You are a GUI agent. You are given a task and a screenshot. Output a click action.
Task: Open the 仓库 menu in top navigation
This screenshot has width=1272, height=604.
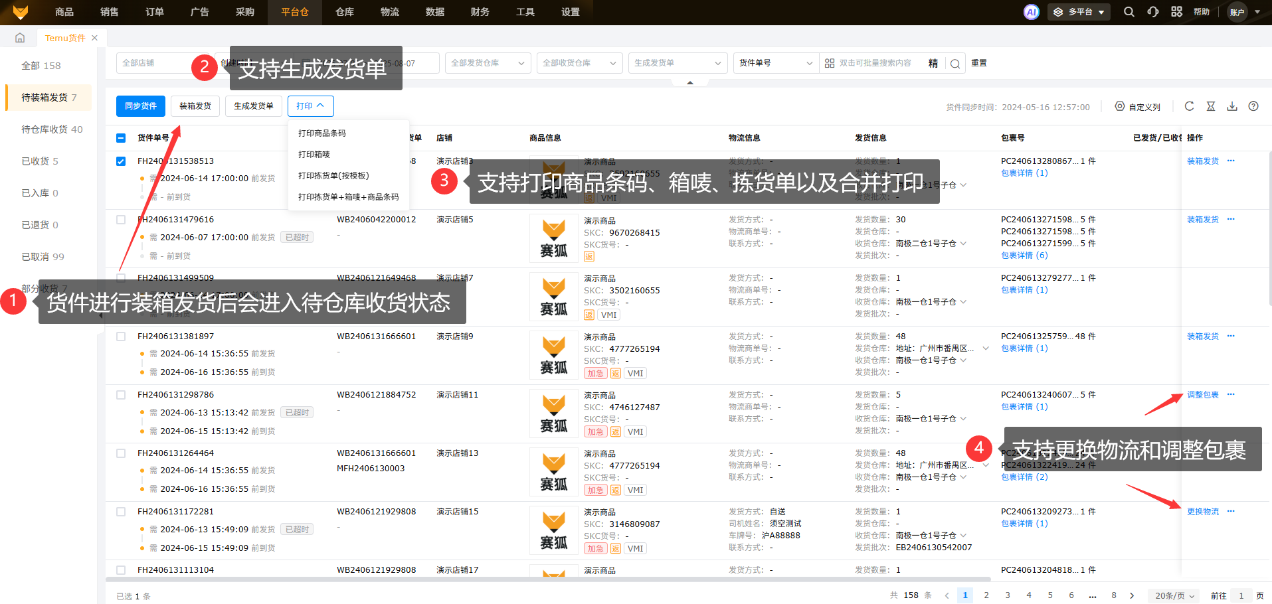[345, 12]
